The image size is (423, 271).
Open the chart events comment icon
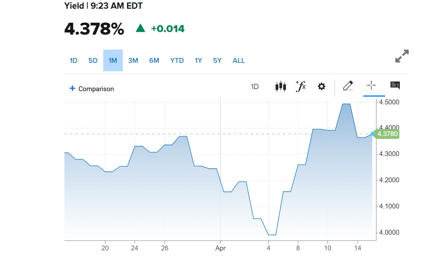pos(395,86)
